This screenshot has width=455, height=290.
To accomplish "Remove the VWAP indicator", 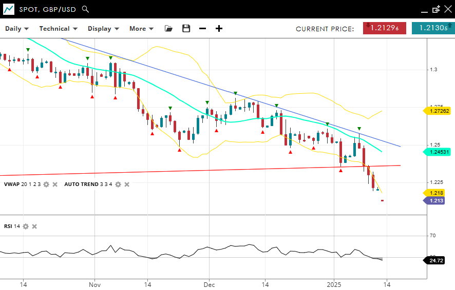I will [x=55, y=184].
